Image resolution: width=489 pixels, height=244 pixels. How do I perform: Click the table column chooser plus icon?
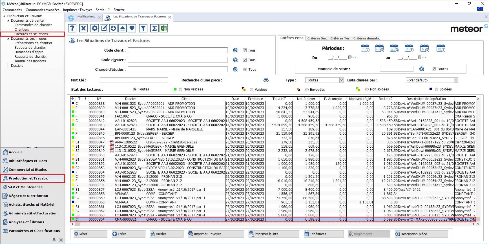(x=73, y=99)
